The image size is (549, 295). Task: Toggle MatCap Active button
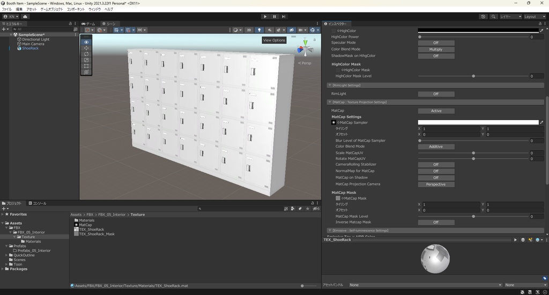point(436,110)
